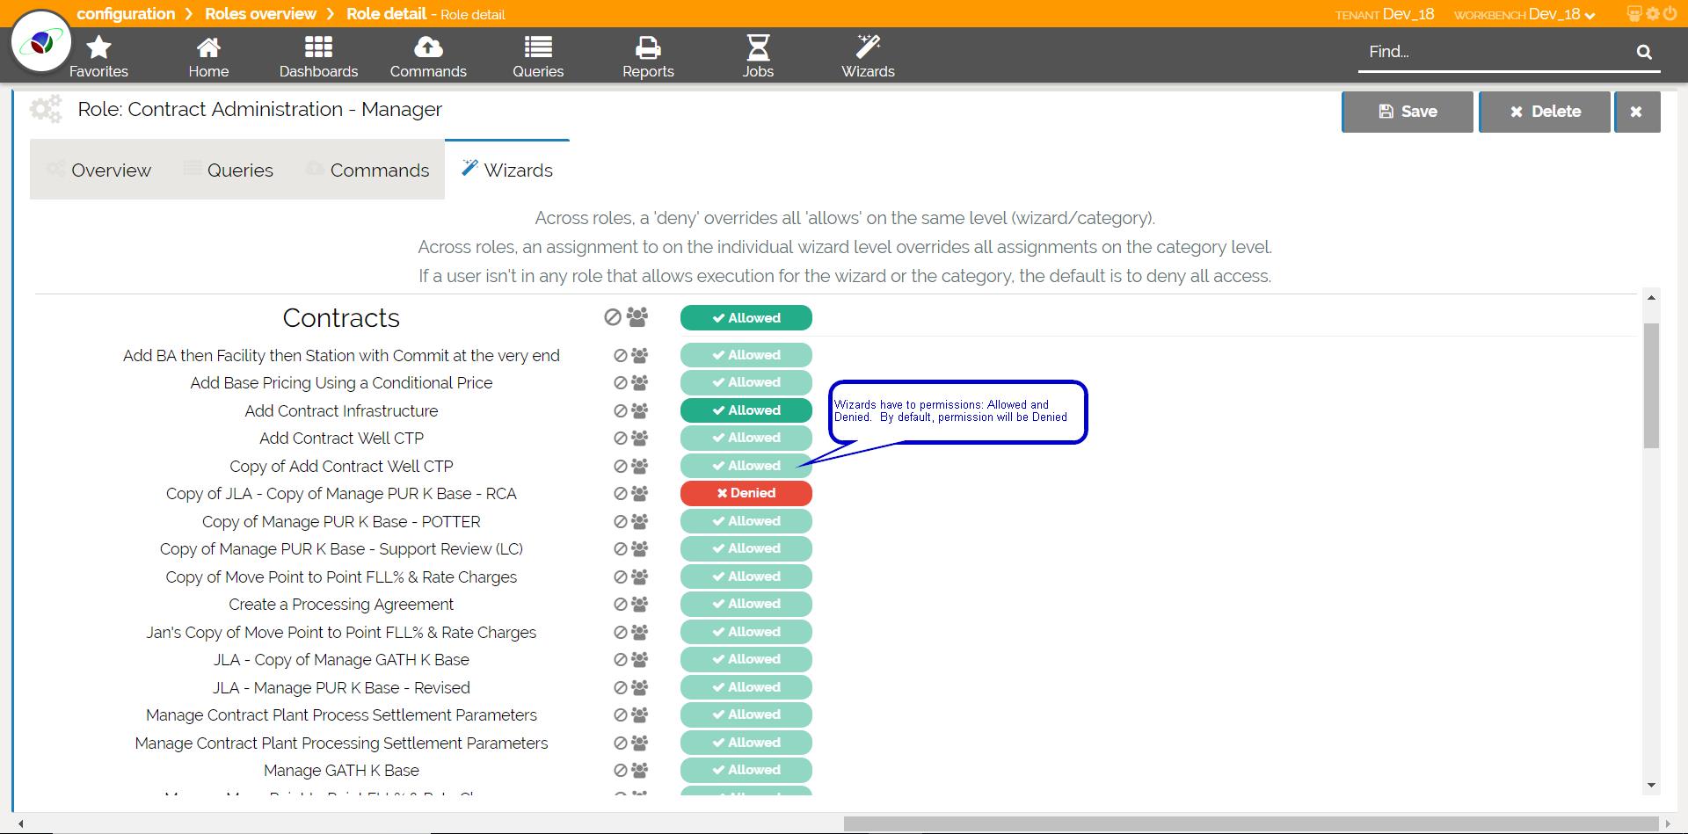The width and height of the screenshot is (1688, 834).
Task: Click users group icon for Contracts category
Action: coord(637,317)
